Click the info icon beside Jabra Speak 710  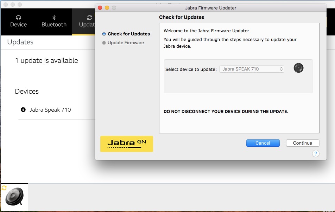[23, 110]
